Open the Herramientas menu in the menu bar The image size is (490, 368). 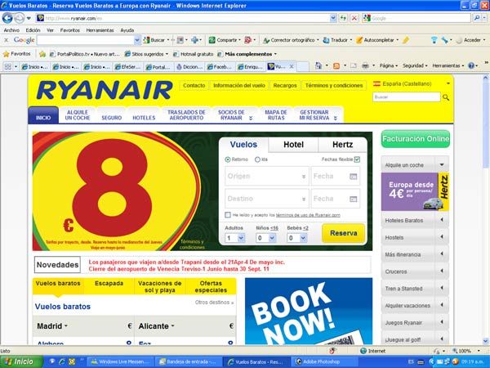100,30
